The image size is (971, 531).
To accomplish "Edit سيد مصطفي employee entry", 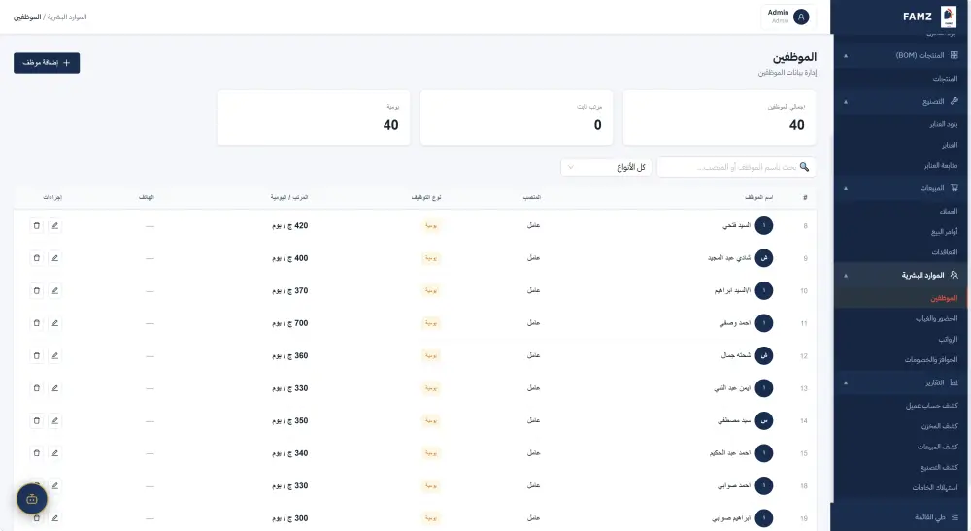I will coord(55,421).
